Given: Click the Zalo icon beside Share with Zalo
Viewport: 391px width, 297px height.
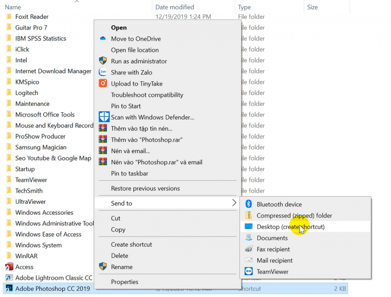Looking at the screenshot, I should pyautogui.click(x=103, y=72).
